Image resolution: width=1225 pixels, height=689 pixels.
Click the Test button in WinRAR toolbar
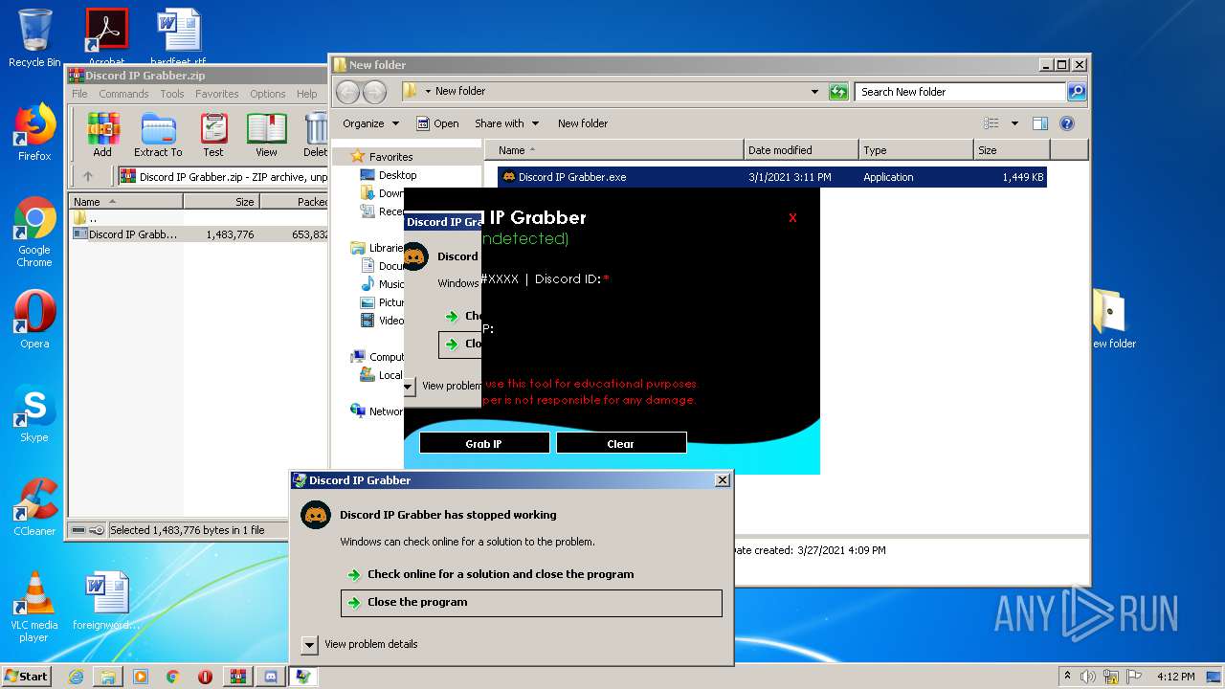click(213, 135)
